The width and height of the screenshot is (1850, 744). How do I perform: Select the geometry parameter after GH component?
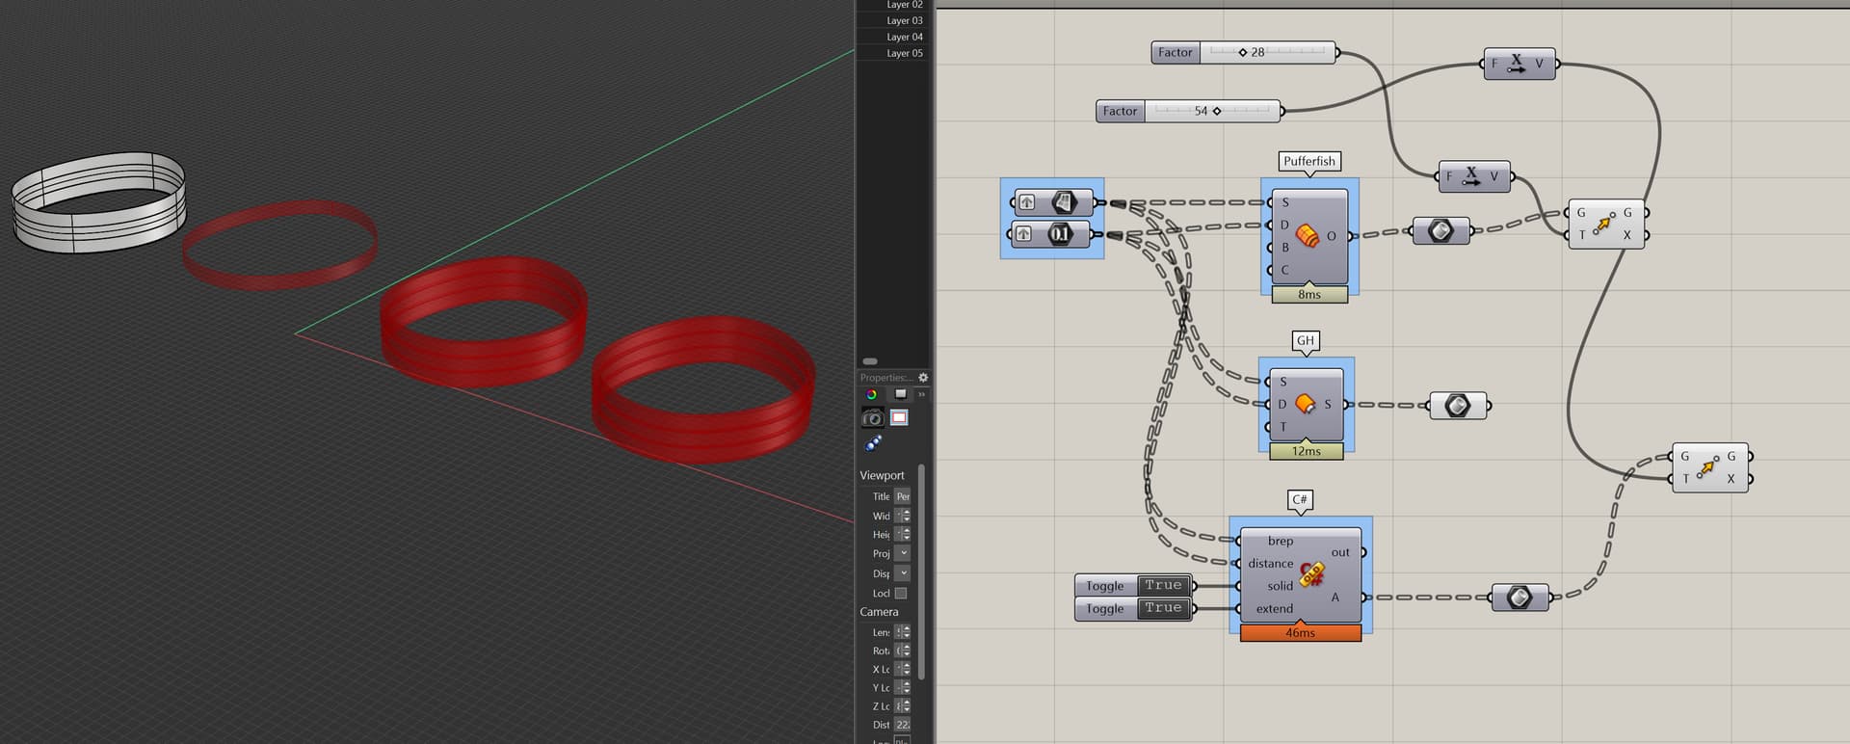point(1458,405)
